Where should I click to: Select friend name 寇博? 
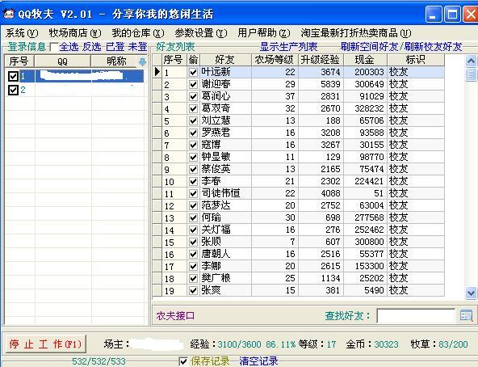pyautogui.click(x=211, y=145)
